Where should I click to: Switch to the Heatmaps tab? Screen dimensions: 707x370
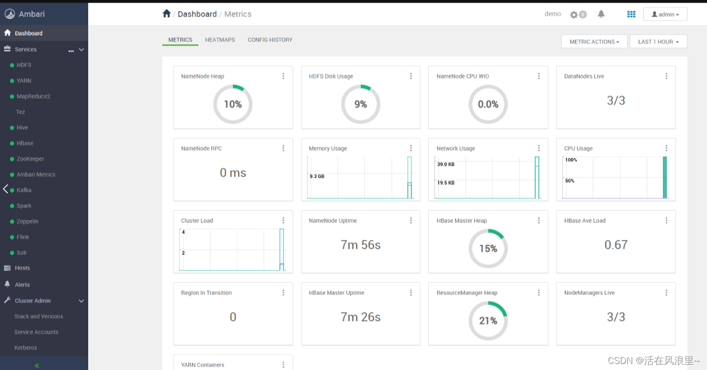coord(220,40)
